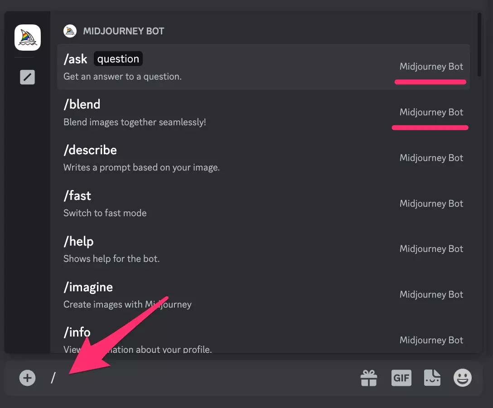This screenshot has width=493, height=408.
Task: Select the /describe command
Action: click(x=263, y=158)
